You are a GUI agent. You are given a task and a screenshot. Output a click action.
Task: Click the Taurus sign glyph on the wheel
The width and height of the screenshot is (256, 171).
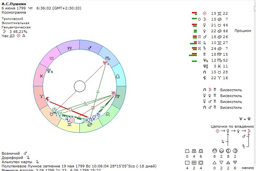[51, 114]
